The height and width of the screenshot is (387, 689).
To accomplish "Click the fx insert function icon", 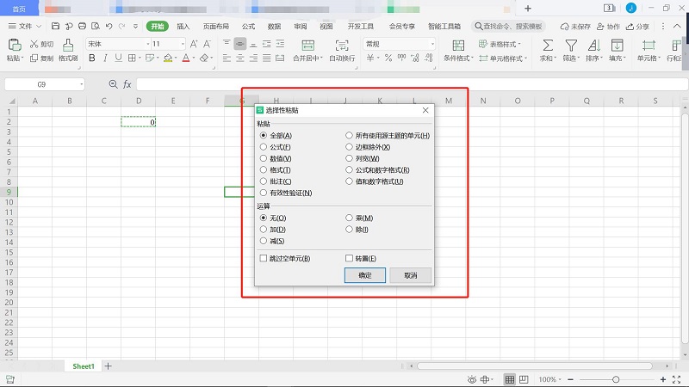I will point(127,84).
